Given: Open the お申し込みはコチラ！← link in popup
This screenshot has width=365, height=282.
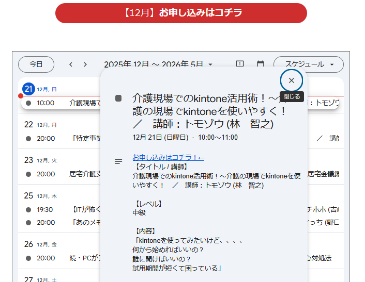Looking at the screenshot, I should (x=169, y=157).
